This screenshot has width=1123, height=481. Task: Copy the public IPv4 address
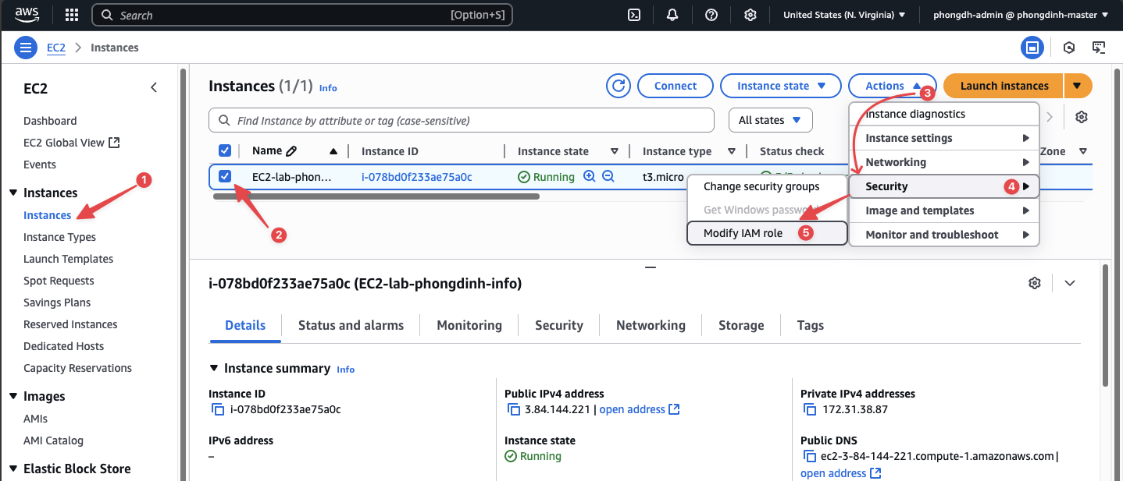point(514,409)
